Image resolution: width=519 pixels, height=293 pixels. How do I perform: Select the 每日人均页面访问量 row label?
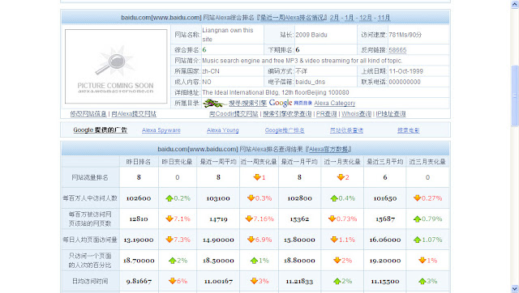click(x=90, y=240)
